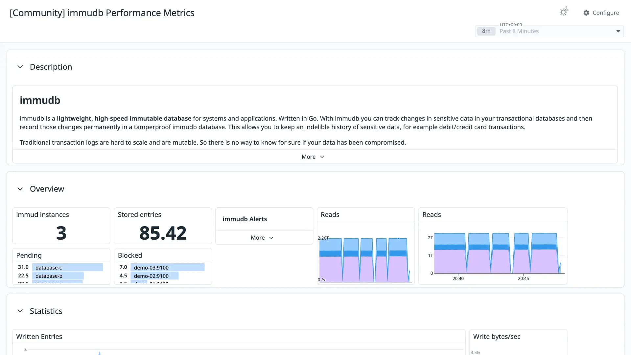Click the 4.5 value in Blocked
This screenshot has width=631, height=355.
tap(123, 276)
